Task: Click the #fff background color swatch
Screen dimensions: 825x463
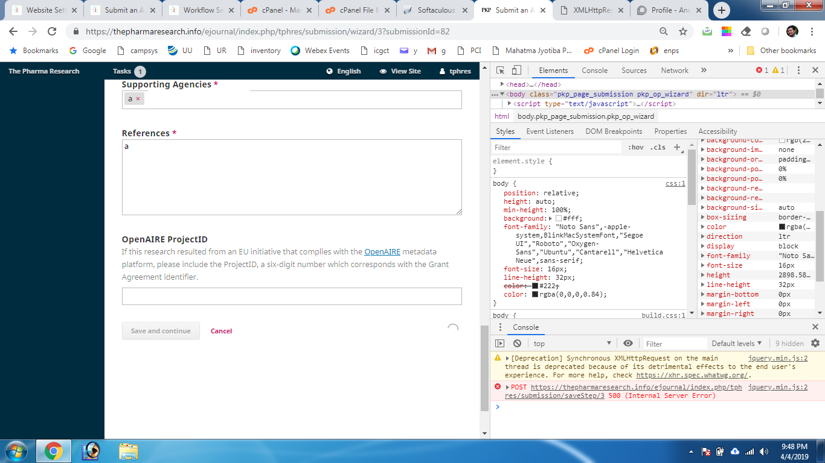Action: pyautogui.click(x=559, y=218)
